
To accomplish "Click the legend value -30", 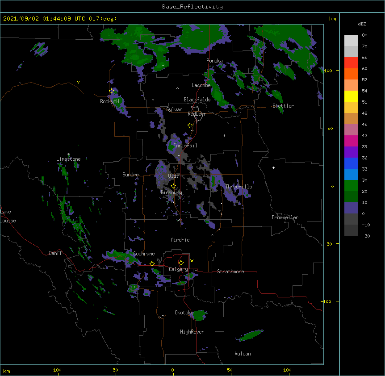I will point(366,236).
